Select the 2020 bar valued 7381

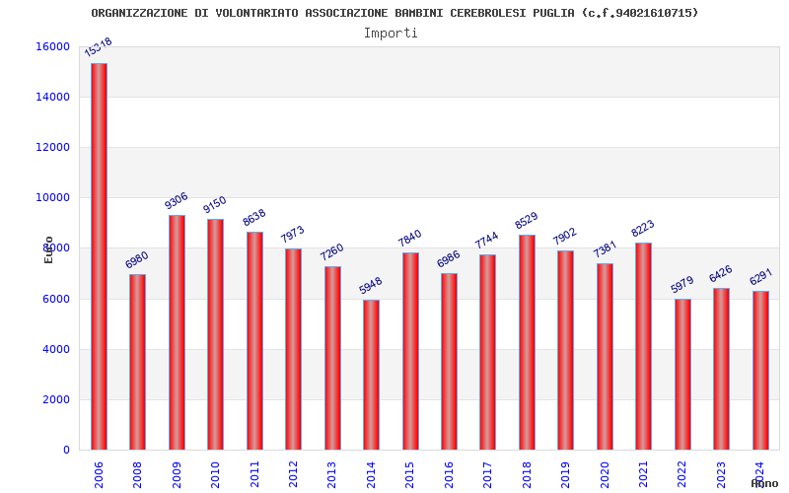(x=606, y=357)
